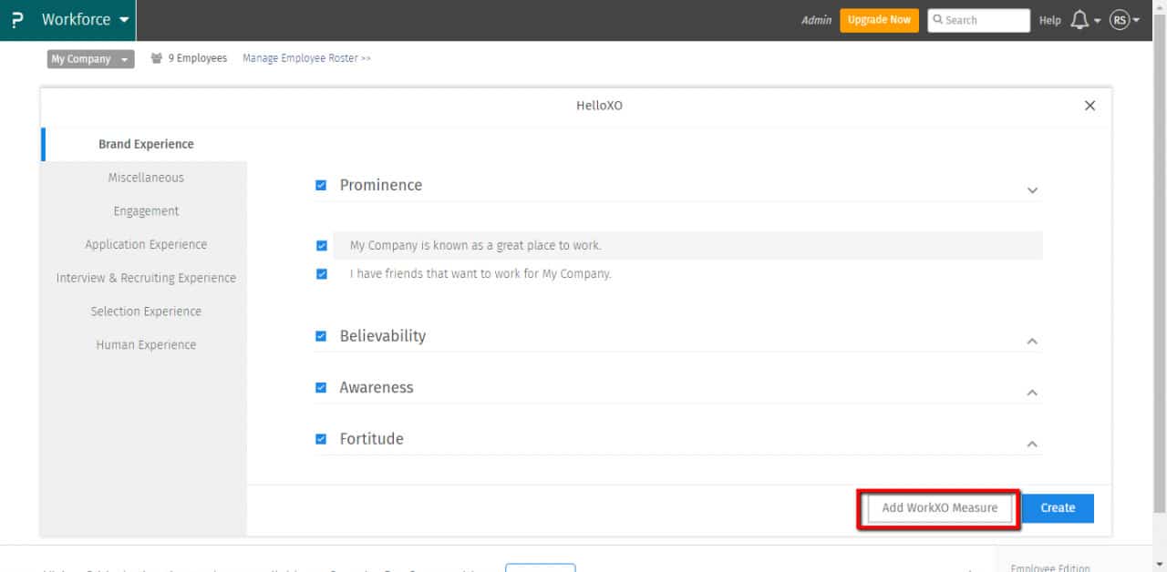
Task: Click the Prominence section heading
Action: coord(381,185)
